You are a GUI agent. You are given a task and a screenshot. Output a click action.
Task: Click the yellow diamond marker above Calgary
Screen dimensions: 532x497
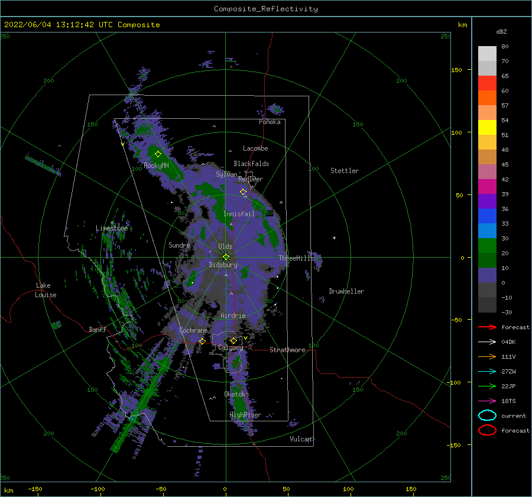pos(233,340)
